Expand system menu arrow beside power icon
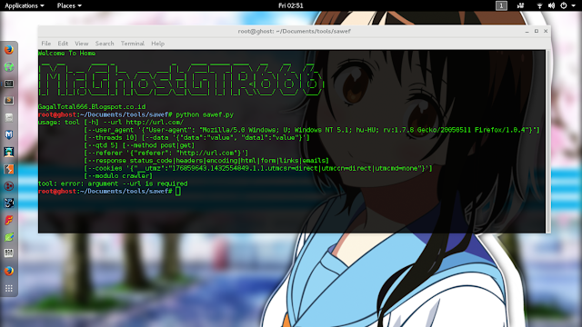 point(573,5)
